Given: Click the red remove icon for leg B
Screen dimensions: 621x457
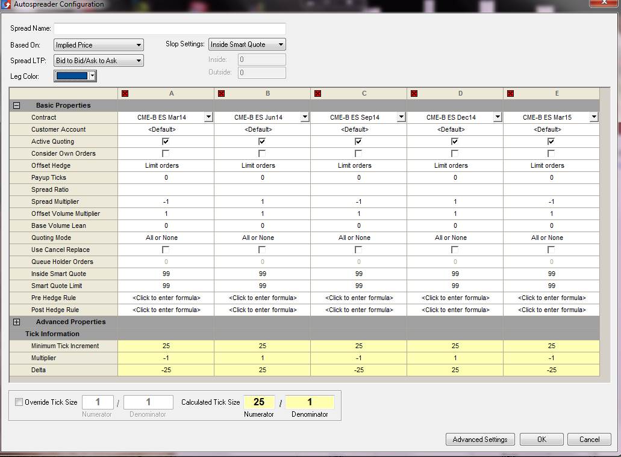Looking at the screenshot, I should tap(222, 94).
